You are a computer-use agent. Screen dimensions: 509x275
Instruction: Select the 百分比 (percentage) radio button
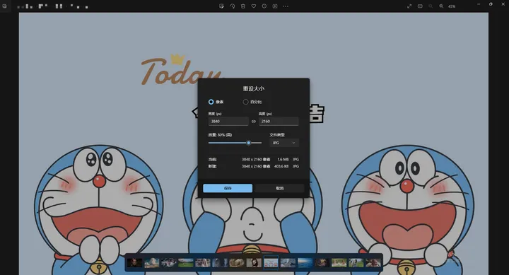pyautogui.click(x=245, y=102)
